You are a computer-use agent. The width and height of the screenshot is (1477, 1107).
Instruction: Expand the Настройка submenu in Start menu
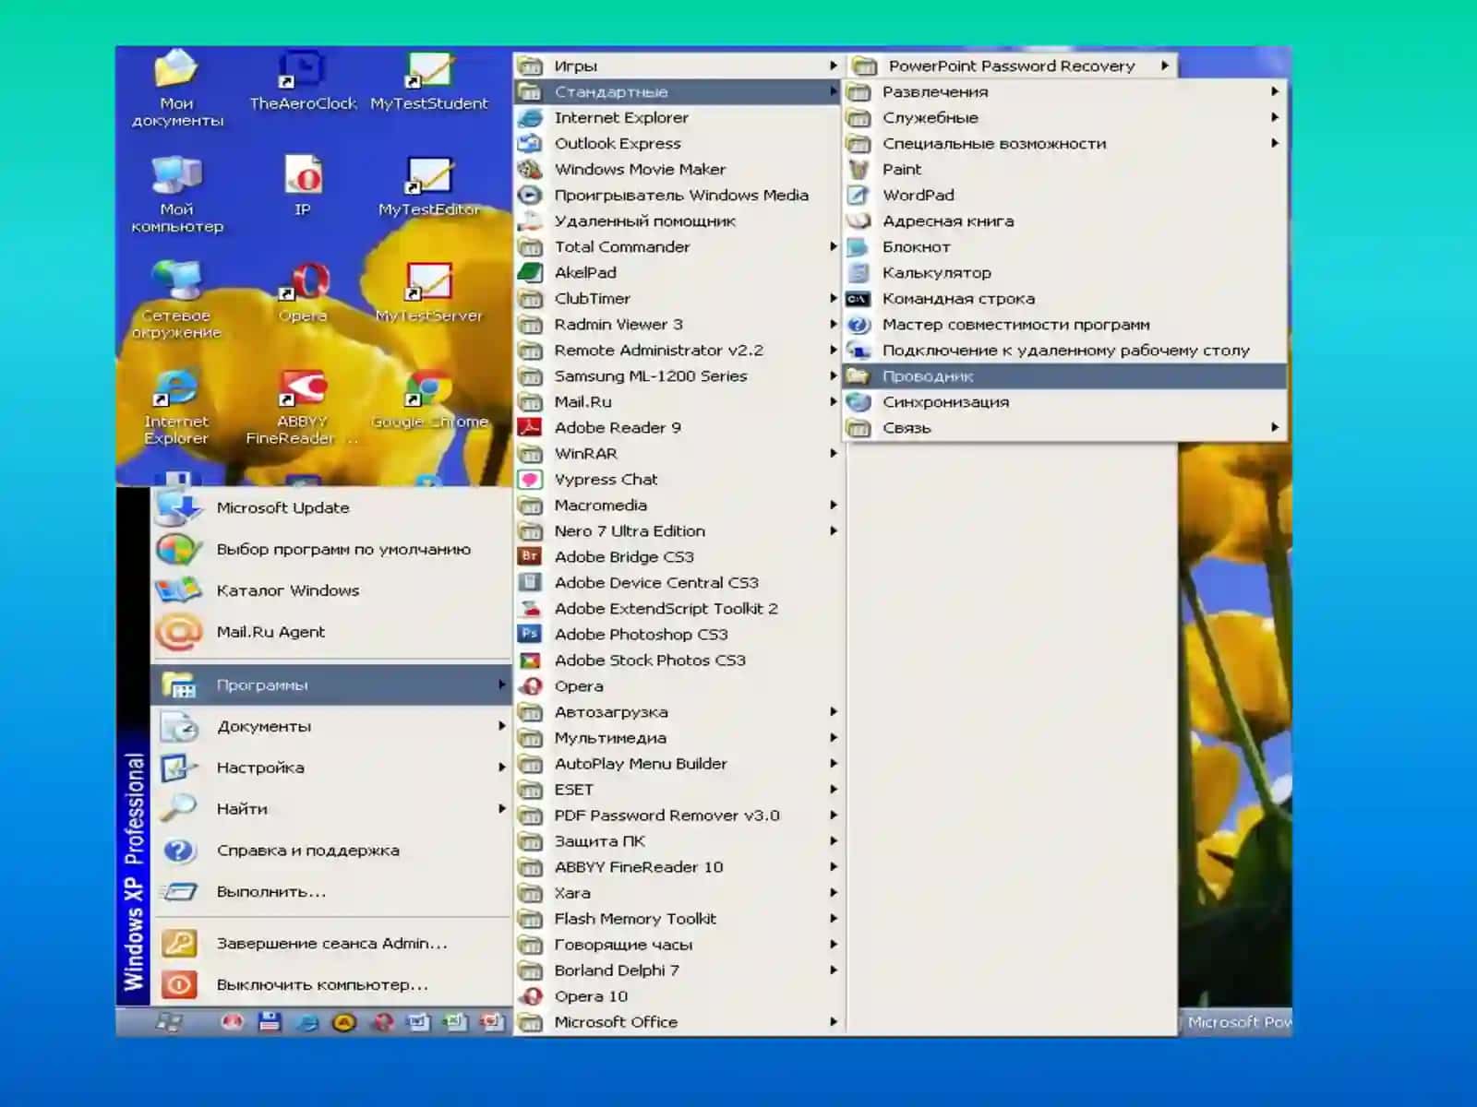pos(331,768)
